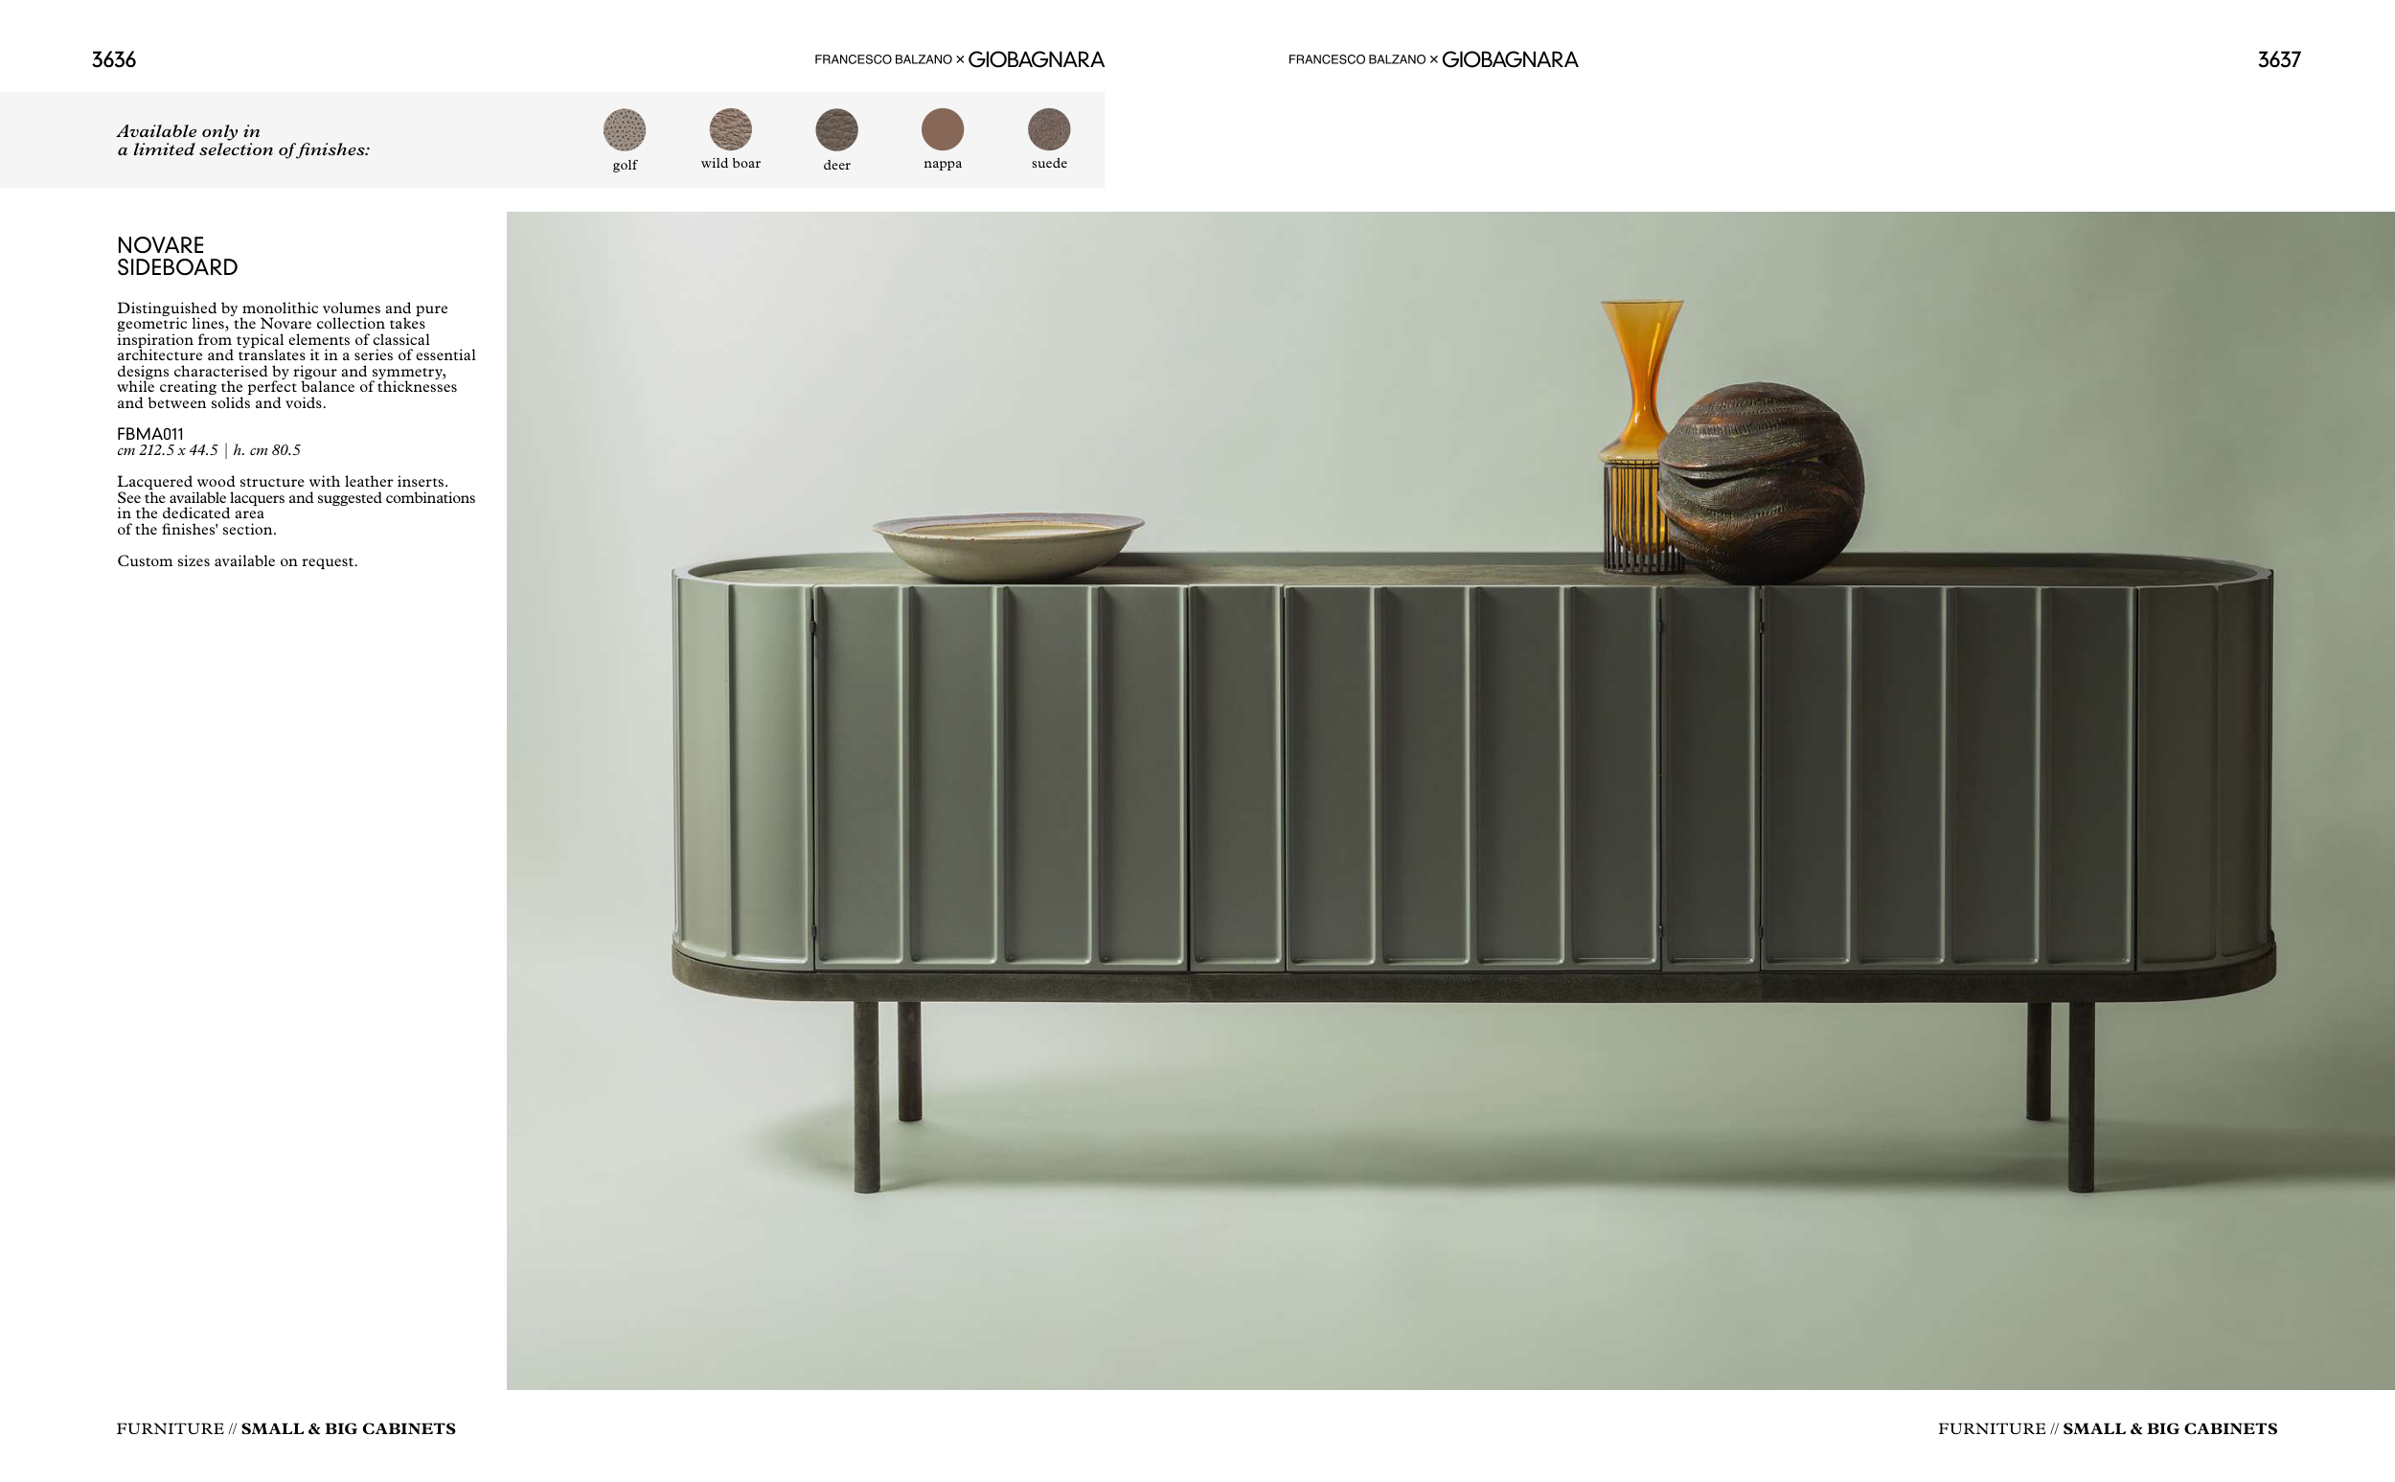The image size is (2395, 1482).
Task: Click the left footer Small & Big Cabinets
Action: pos(348,1428)
